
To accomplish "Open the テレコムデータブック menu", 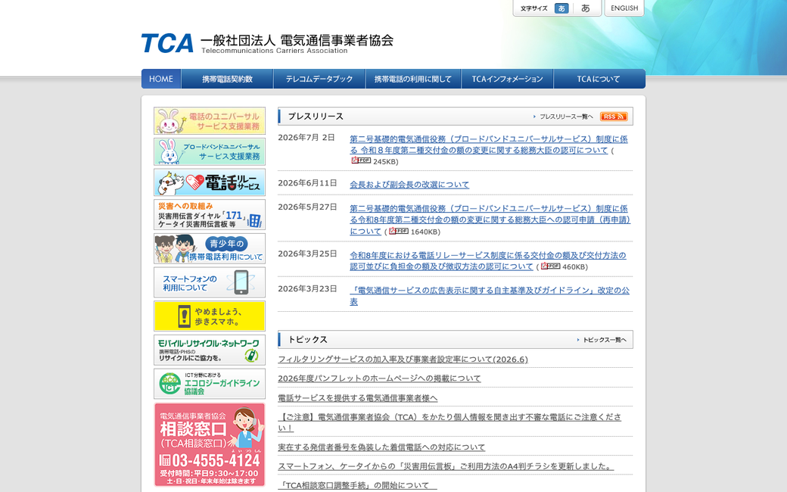I will 319,79.
